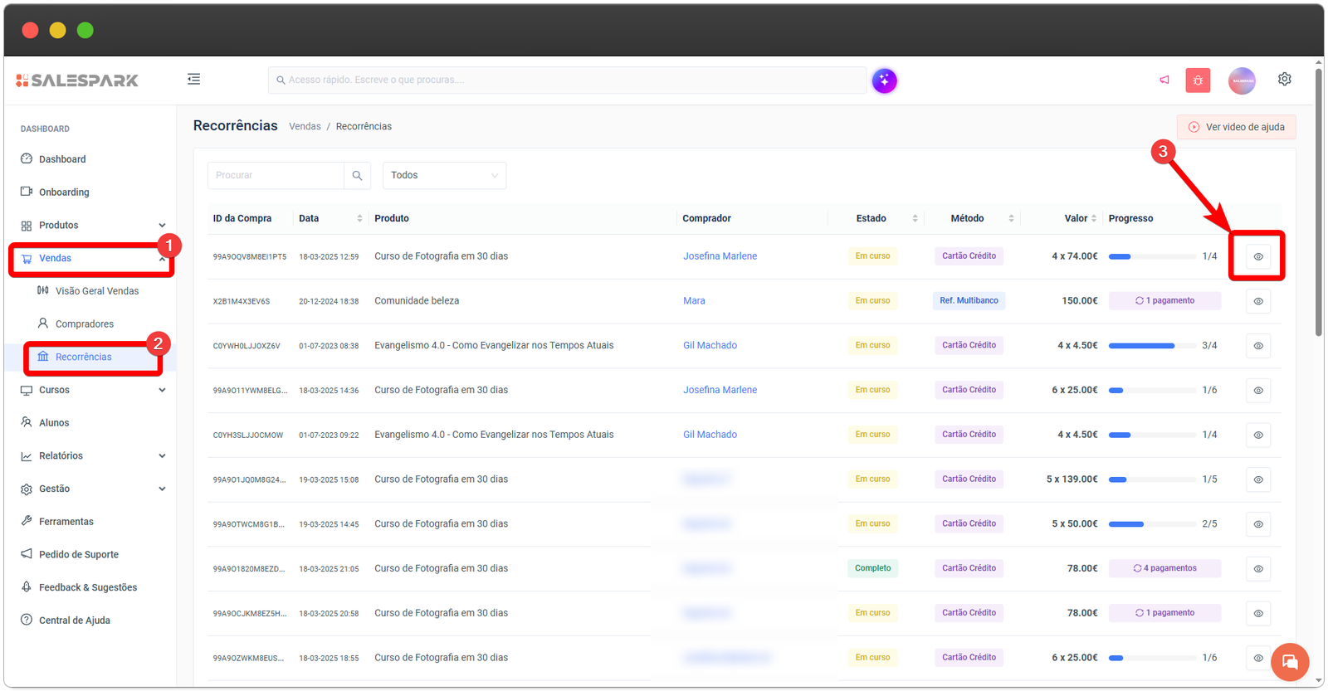Screen dimensions: 1328x691
Task: Open Visão Geral Vendas menu item
Action: (96, 291)
